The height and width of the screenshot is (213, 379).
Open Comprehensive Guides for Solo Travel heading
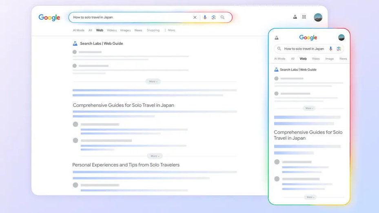[123, 105]
